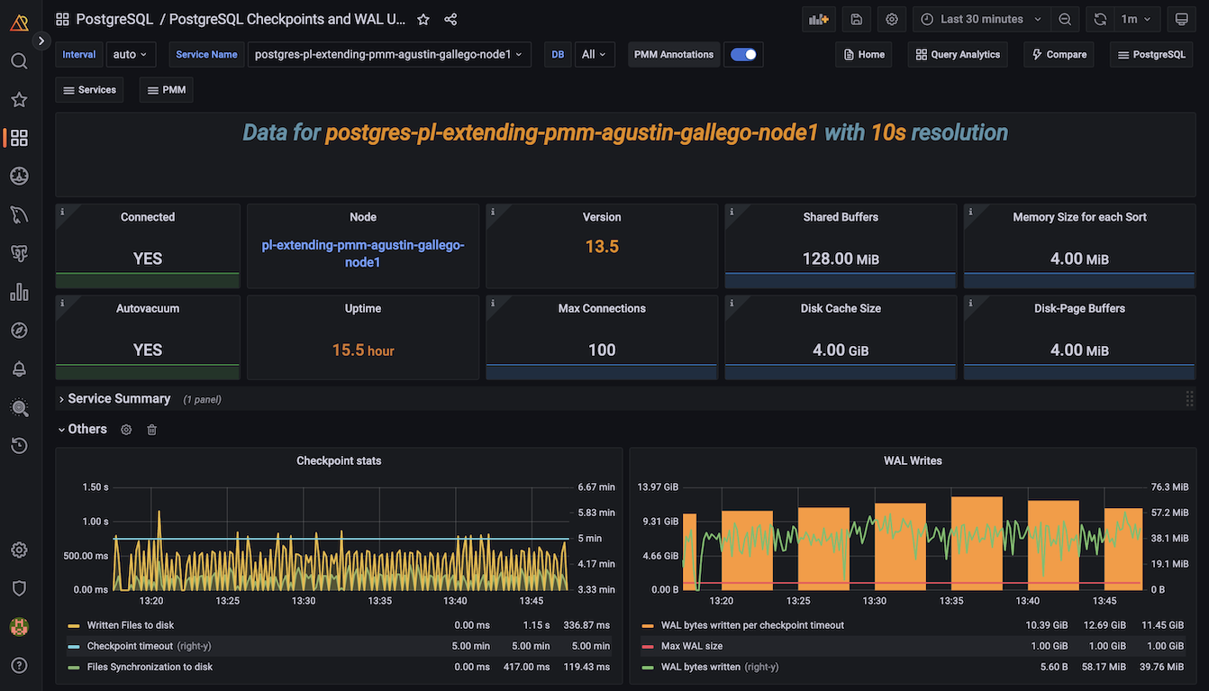Click the share dashboard icon
The height and width of the screenshot is (691, 1209).
coord(450,19)
